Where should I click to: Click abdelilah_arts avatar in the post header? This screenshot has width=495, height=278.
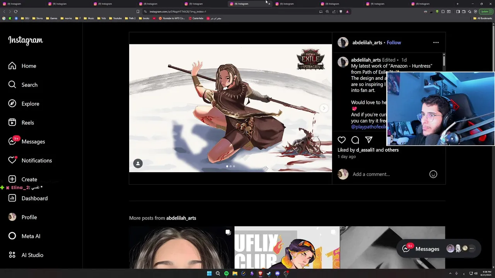click(343, 42)
